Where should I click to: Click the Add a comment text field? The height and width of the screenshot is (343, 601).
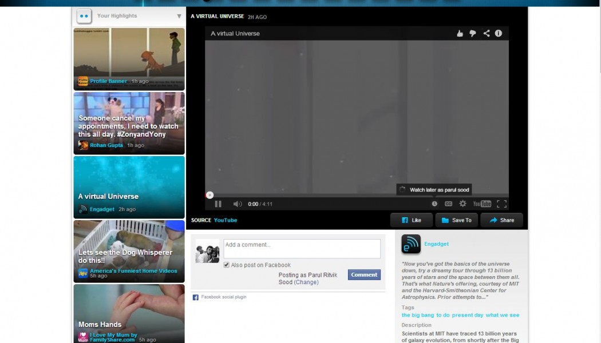pyautogui.click(x=302, y=249)
